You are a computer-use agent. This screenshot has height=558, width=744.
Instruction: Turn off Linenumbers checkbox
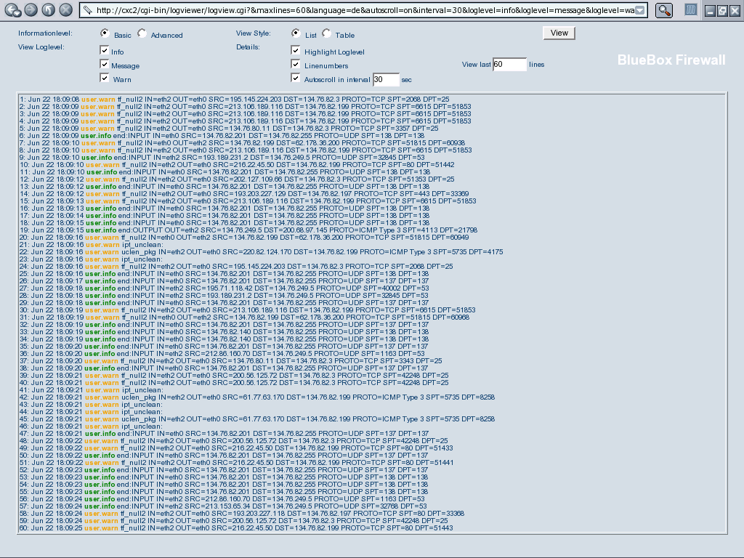(x=296, y=65)
